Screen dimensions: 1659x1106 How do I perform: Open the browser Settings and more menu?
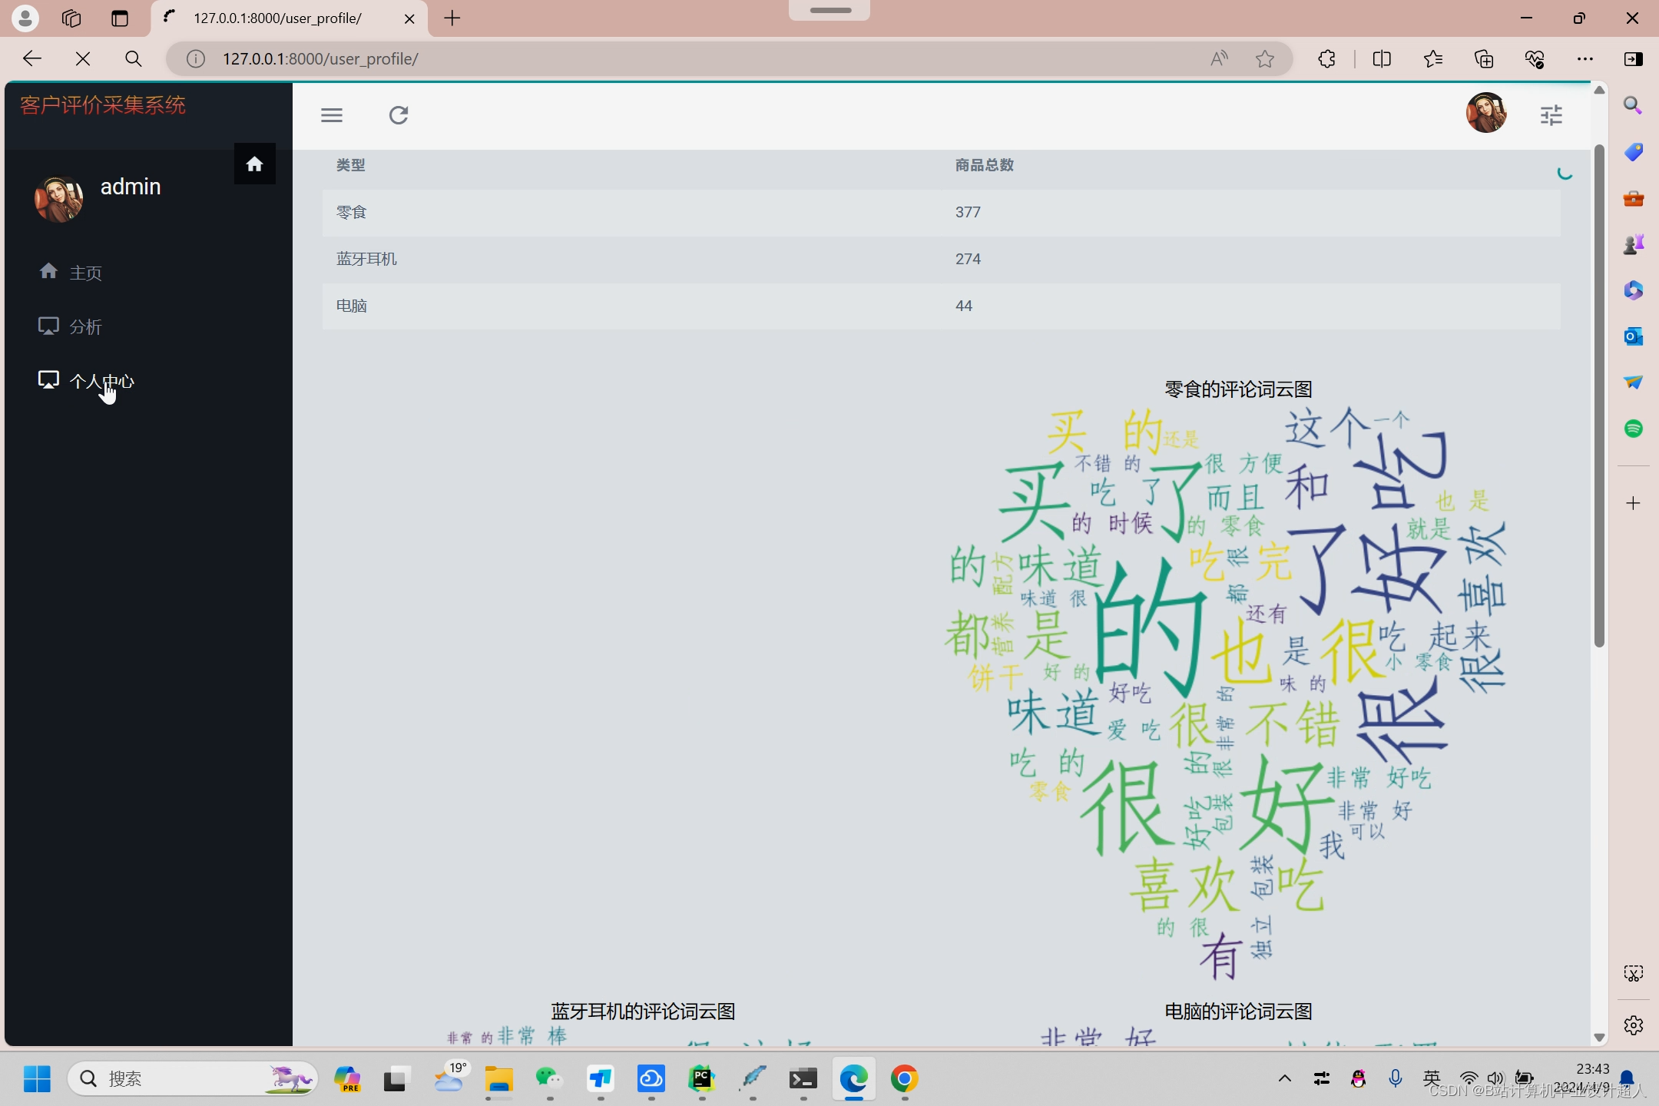[1584, 59]
